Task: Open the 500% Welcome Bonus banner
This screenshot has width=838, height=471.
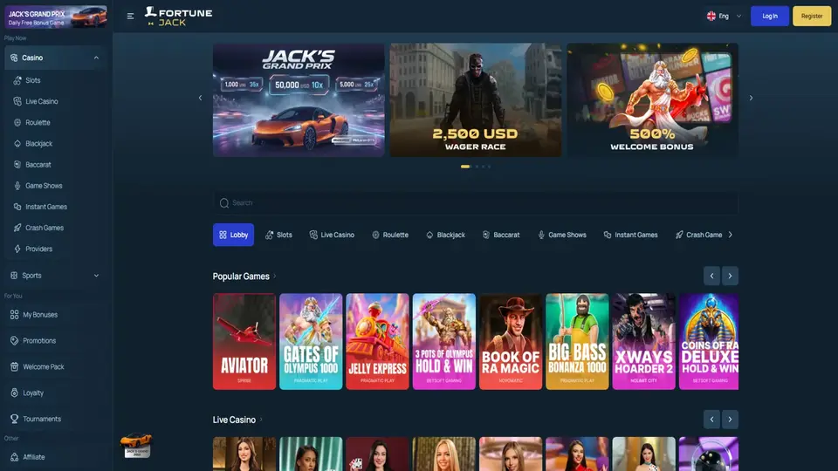Action: pyautogui.click(x=652, y=99)
